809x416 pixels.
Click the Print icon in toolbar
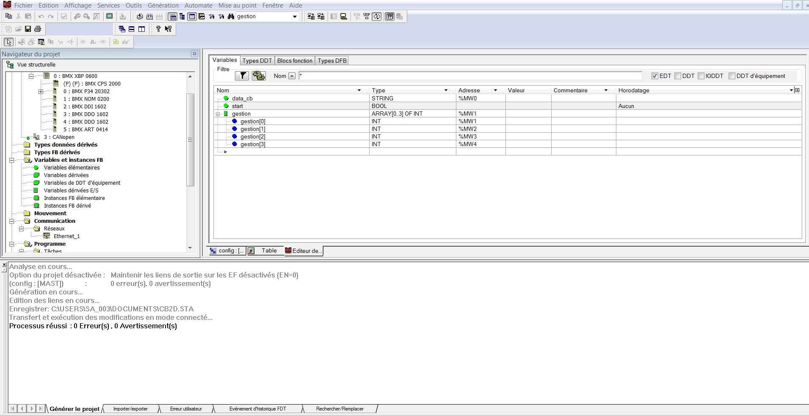(x=38, y=29)
